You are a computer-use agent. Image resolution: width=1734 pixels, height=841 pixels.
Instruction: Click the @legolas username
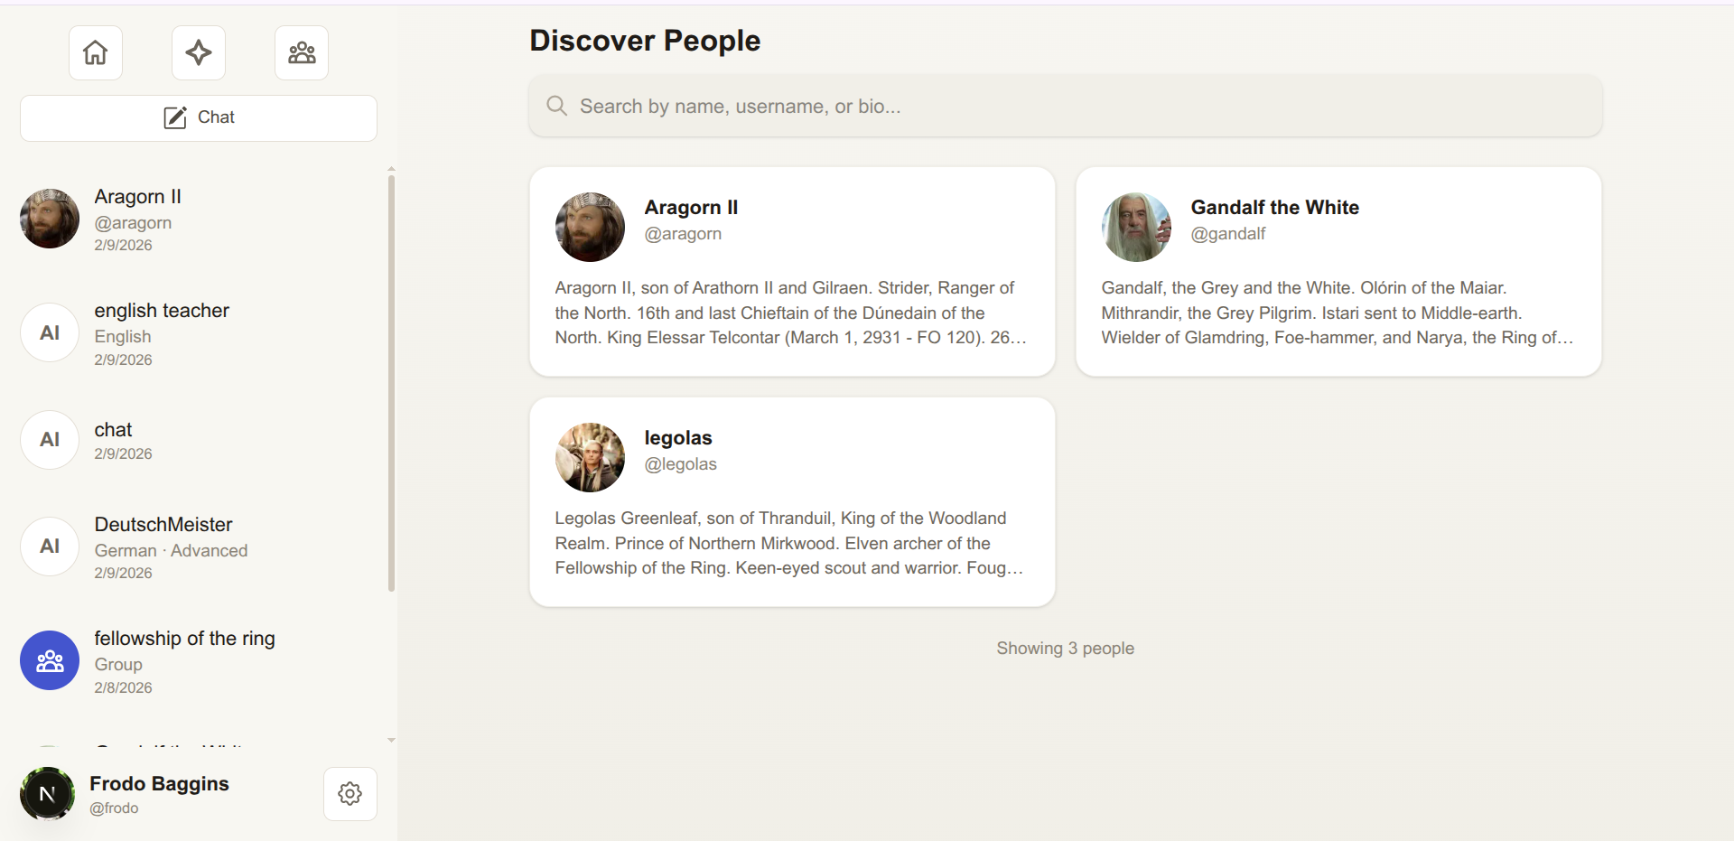[681, 464]
